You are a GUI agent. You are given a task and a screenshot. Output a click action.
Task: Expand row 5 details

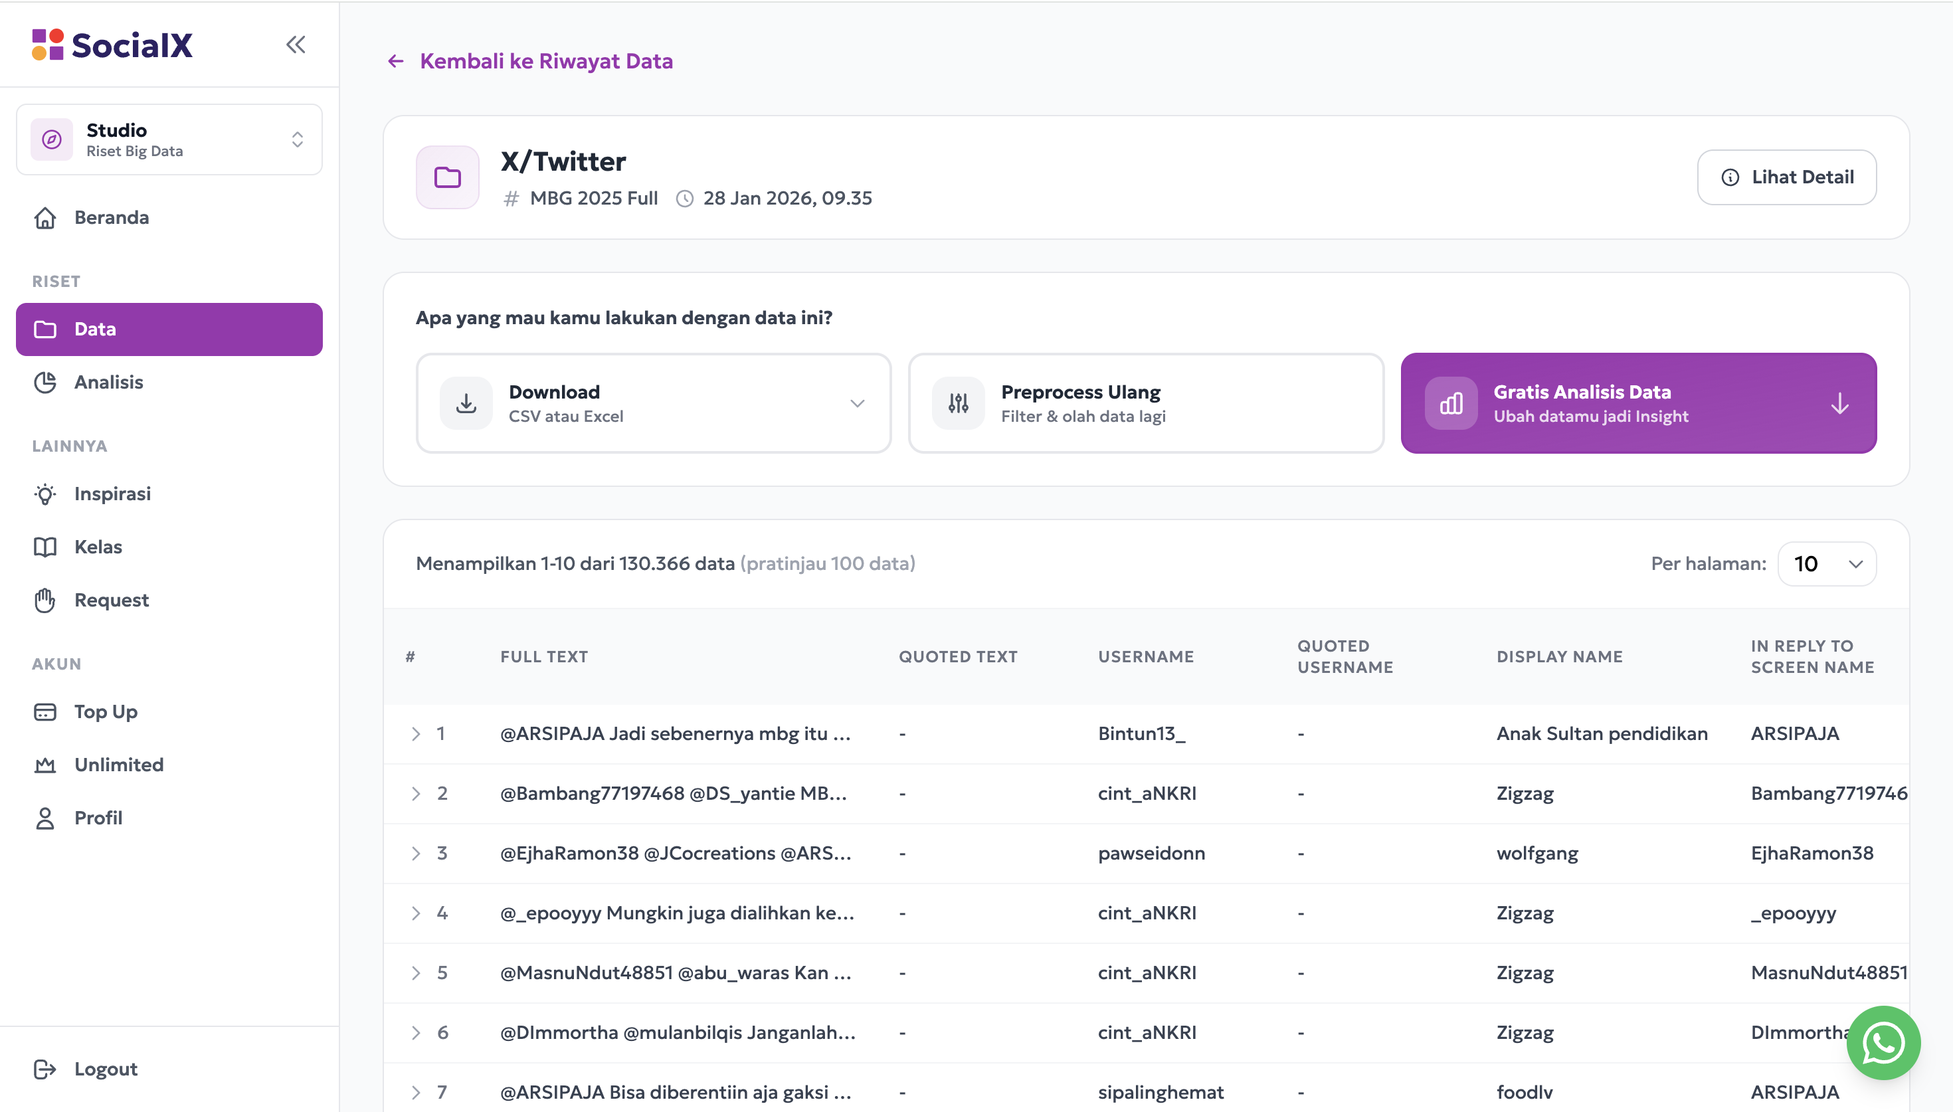click(x=416, y=973)
